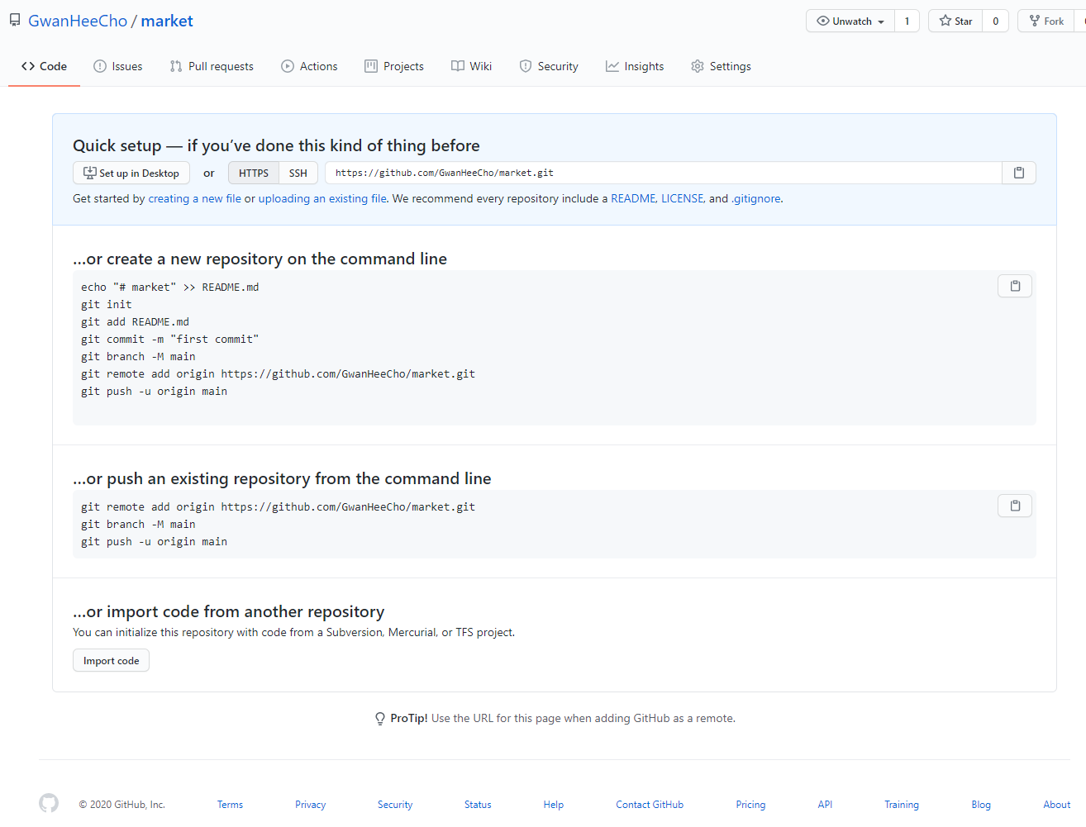Screen dimensions: 1086x827
Task: Open Blog footer link
Action: pyautogui.click(x=981, y=804)
